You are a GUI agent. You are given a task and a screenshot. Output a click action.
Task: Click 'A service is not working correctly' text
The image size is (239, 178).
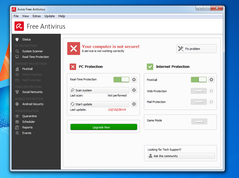(103, 51)
